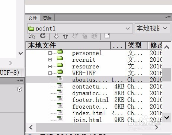The width and height of the screenshot is (172, 135).
Task: Select the WEB-INF folder
Action: (x=84, y=73)
